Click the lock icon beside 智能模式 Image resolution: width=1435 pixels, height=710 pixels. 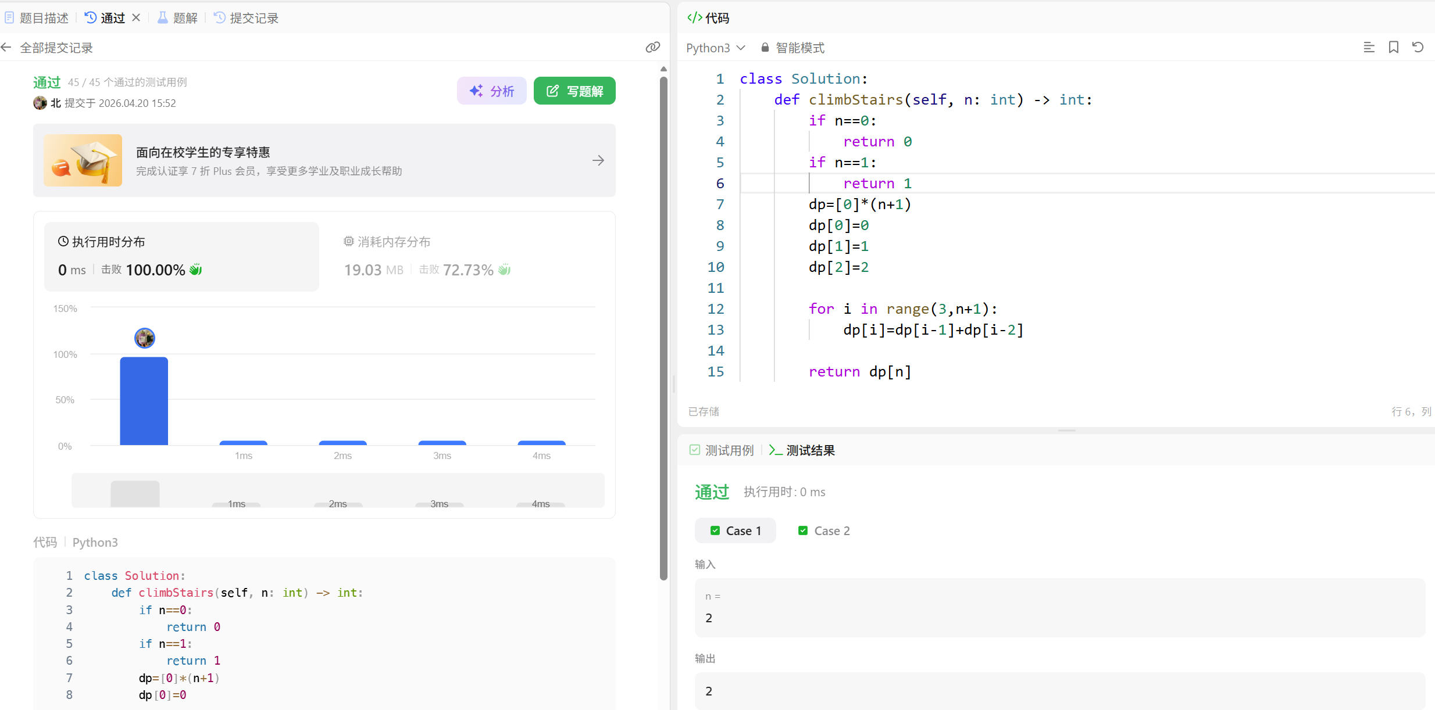click(x=765, y=48)
